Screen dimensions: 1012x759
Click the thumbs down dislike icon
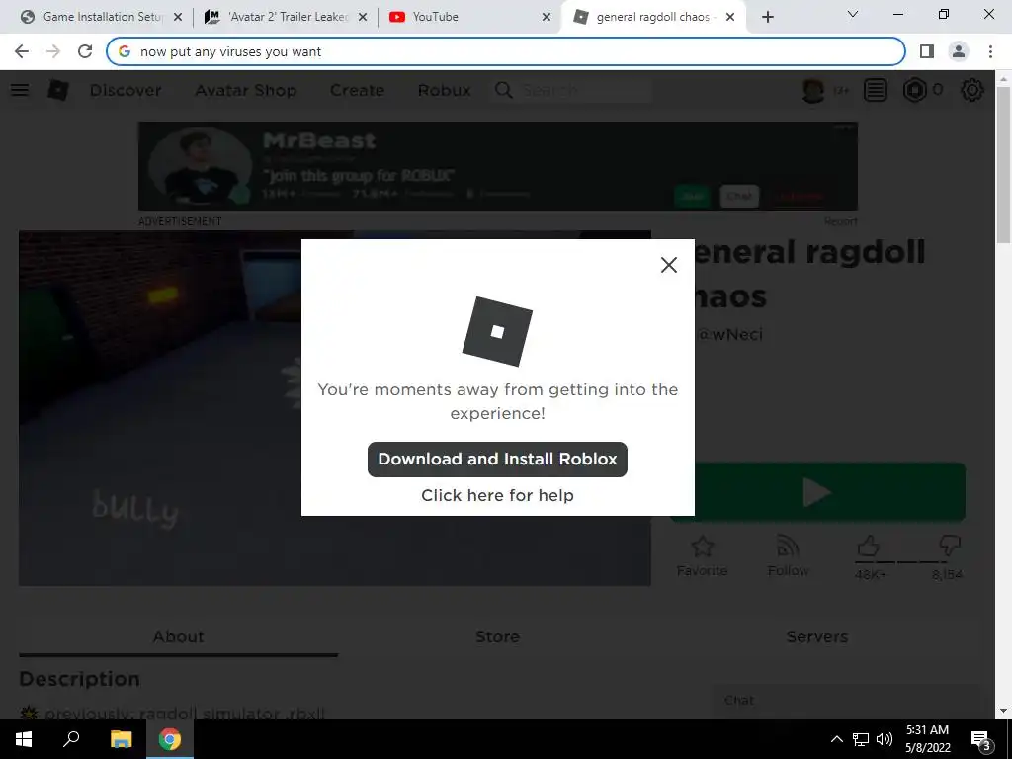click(950, 546)
